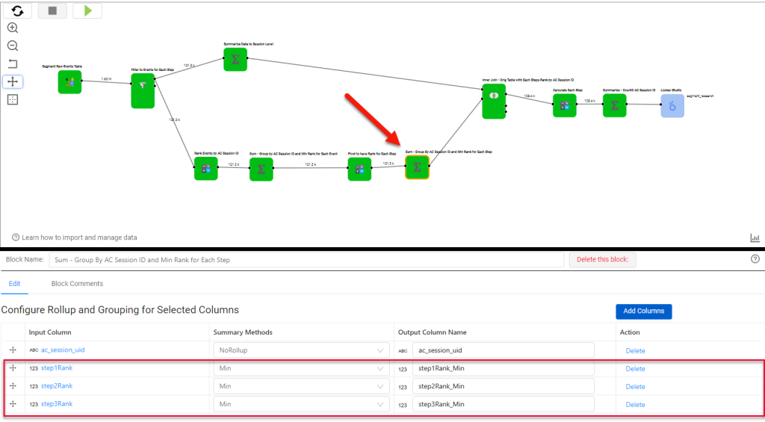Viewport: 765px width, 422px height.
Task: Open the step2Rank input column link
Action: coord(57,386)
